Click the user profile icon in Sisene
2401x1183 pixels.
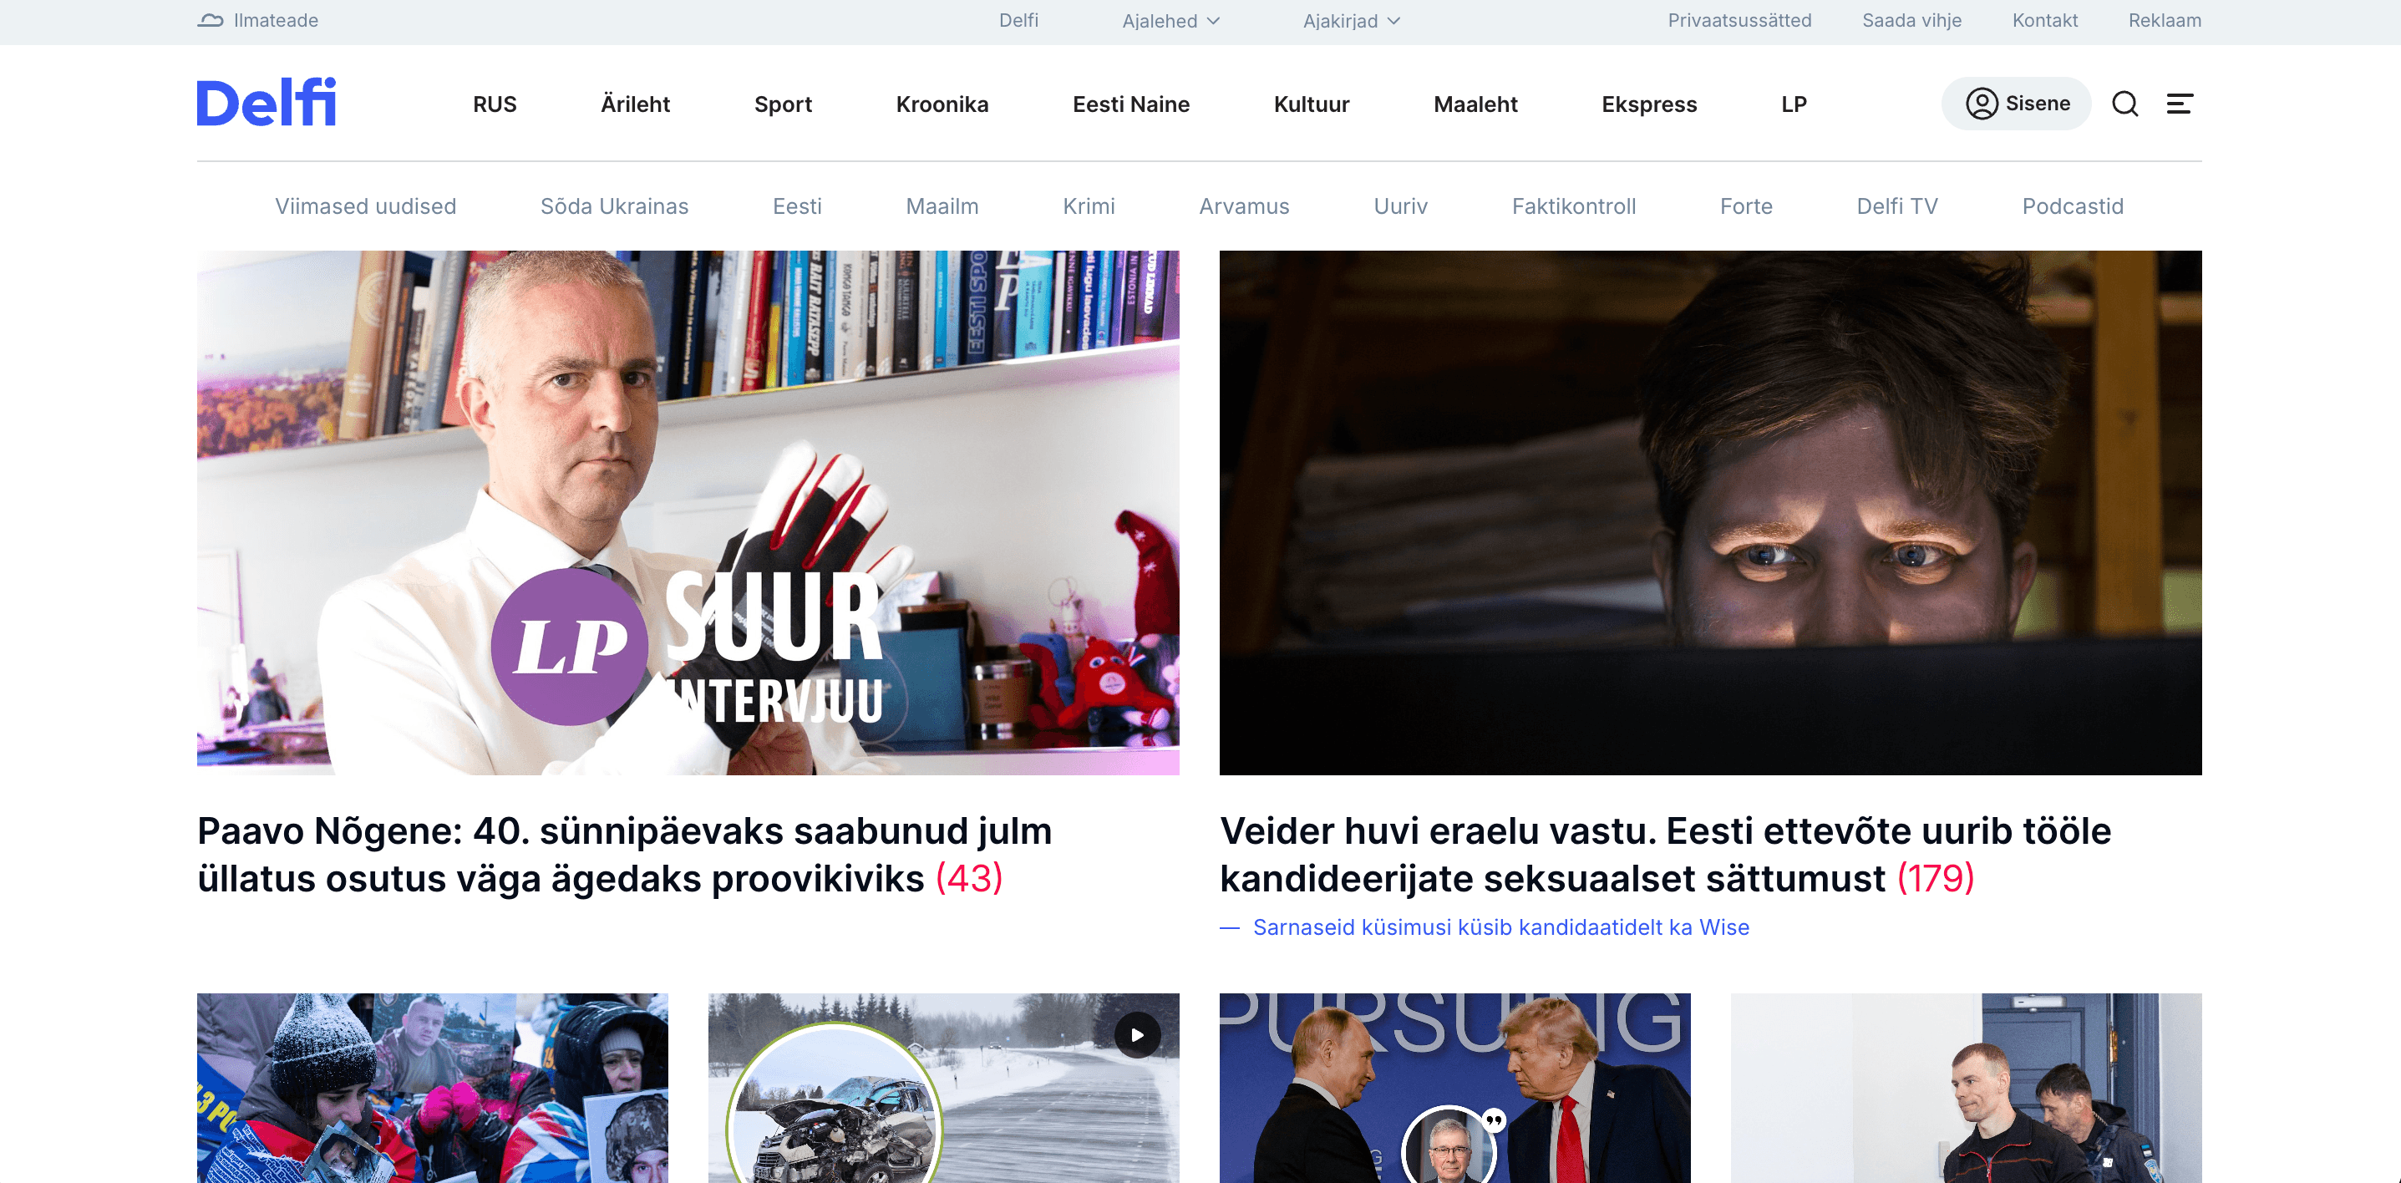[x=1982, y=104]
